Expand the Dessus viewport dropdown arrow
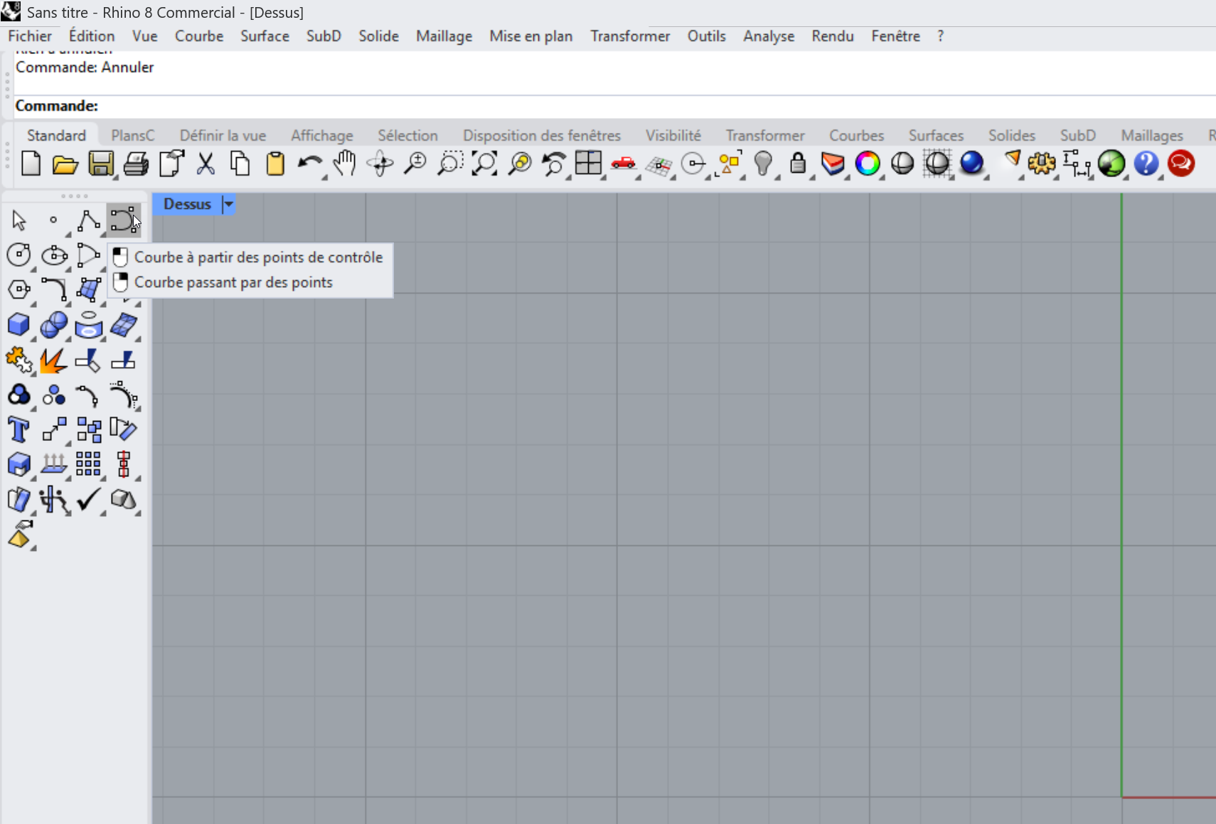This screenshot has width=1216, height=824. (228, 205)
